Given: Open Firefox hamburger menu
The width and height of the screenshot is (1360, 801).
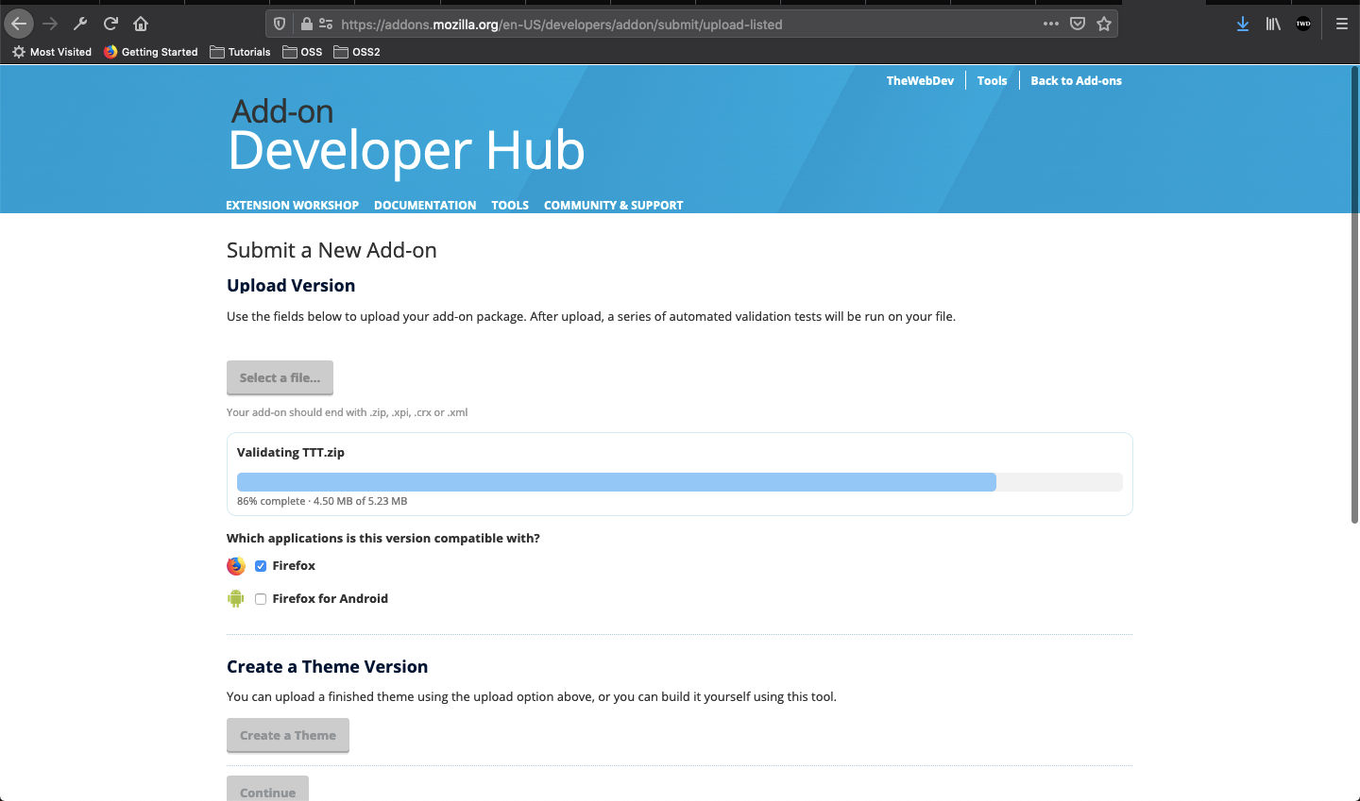Looking at the screenshot, I should pyautogui.click(x=1341, y=24).
